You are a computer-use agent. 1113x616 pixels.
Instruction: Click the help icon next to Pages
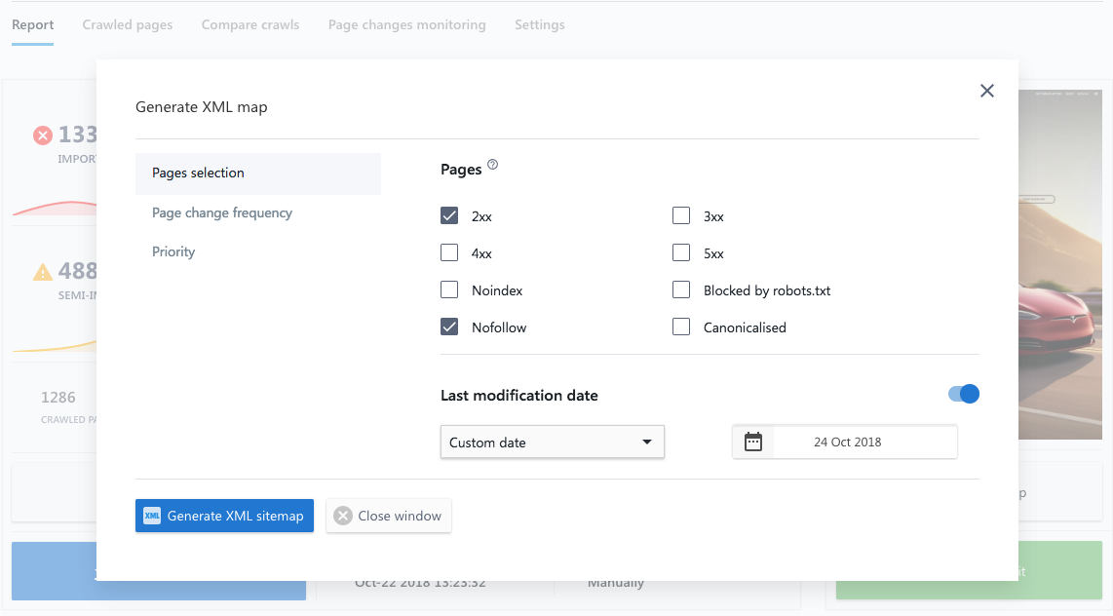492,166
